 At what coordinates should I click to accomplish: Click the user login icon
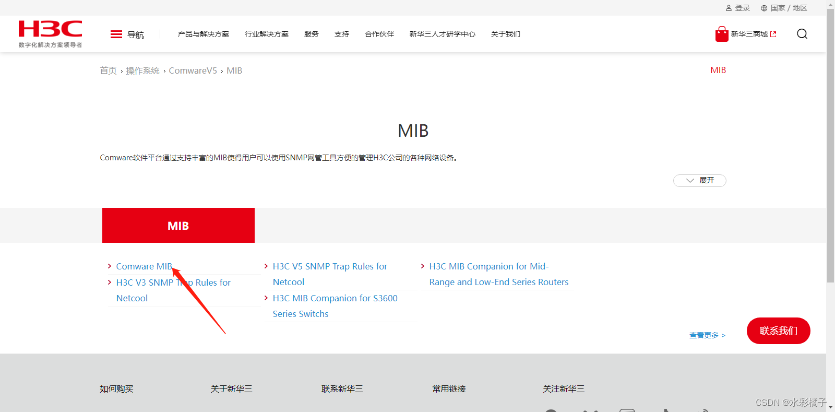(729, 8)
